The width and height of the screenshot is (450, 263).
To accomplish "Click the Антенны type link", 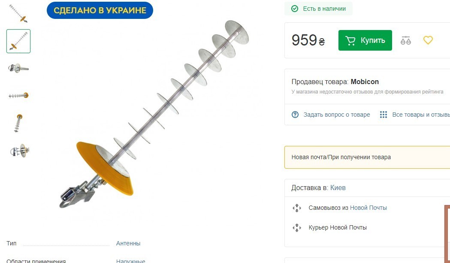I will pos(128,243).
